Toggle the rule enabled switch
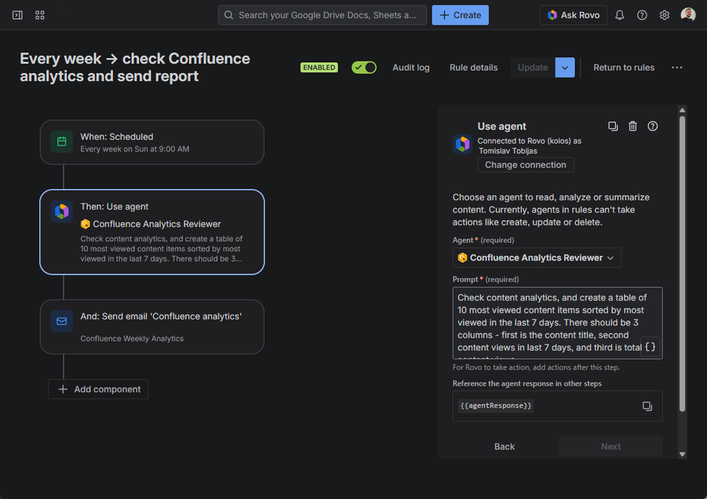707x499 pixels. tap(364, 68)
